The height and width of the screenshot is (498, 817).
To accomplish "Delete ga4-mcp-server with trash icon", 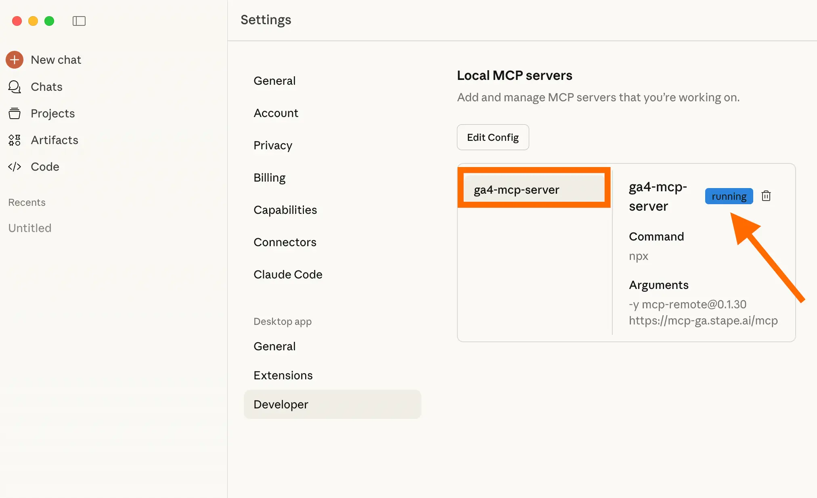I will tap(766, 196).
